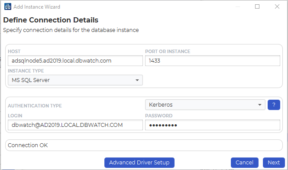
Task: Minimize the wizard window
Action: [238, 6]
